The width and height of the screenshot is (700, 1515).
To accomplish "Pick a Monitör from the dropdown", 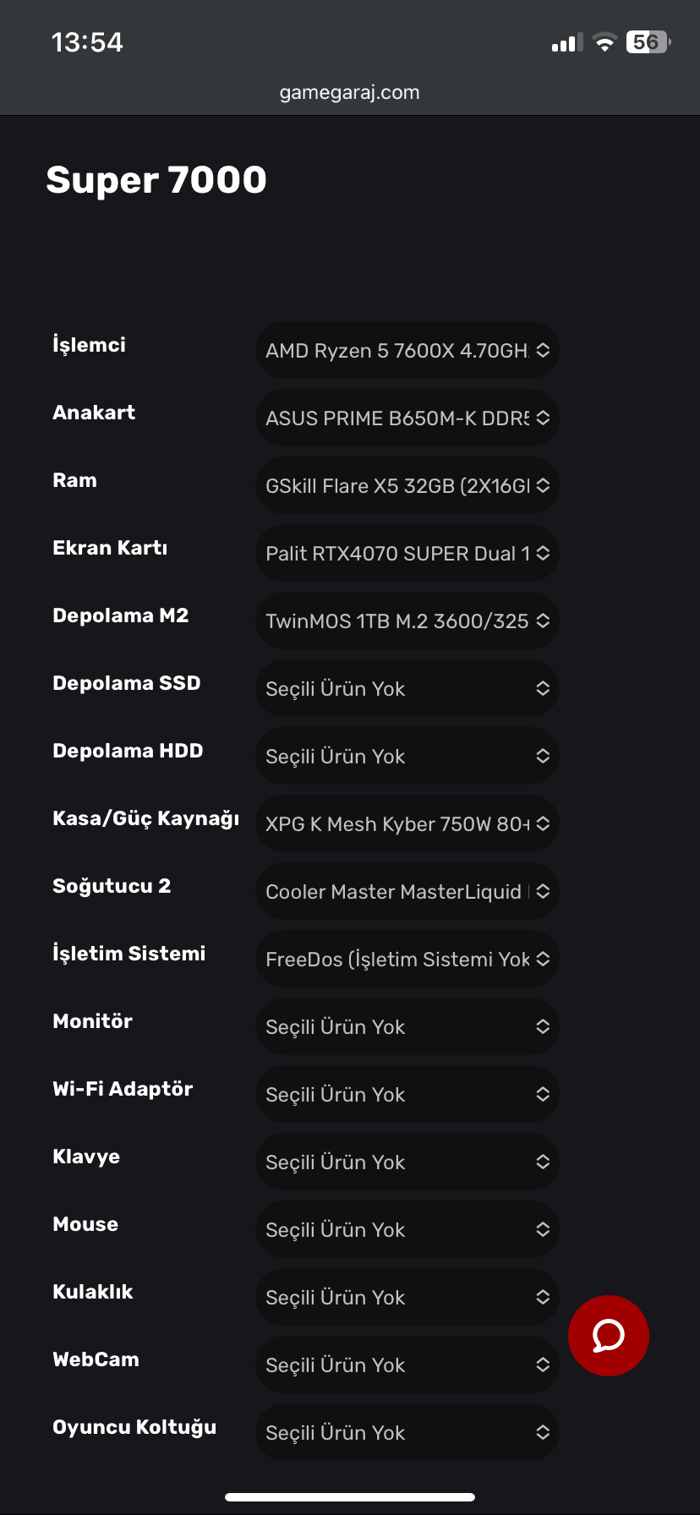I will click(407, 1026).
